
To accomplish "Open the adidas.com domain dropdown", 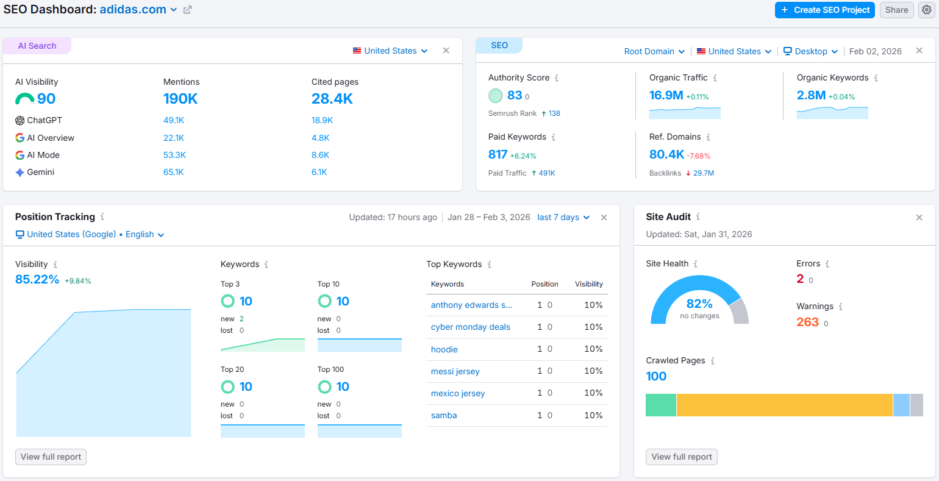I will [x=173, y=9].
